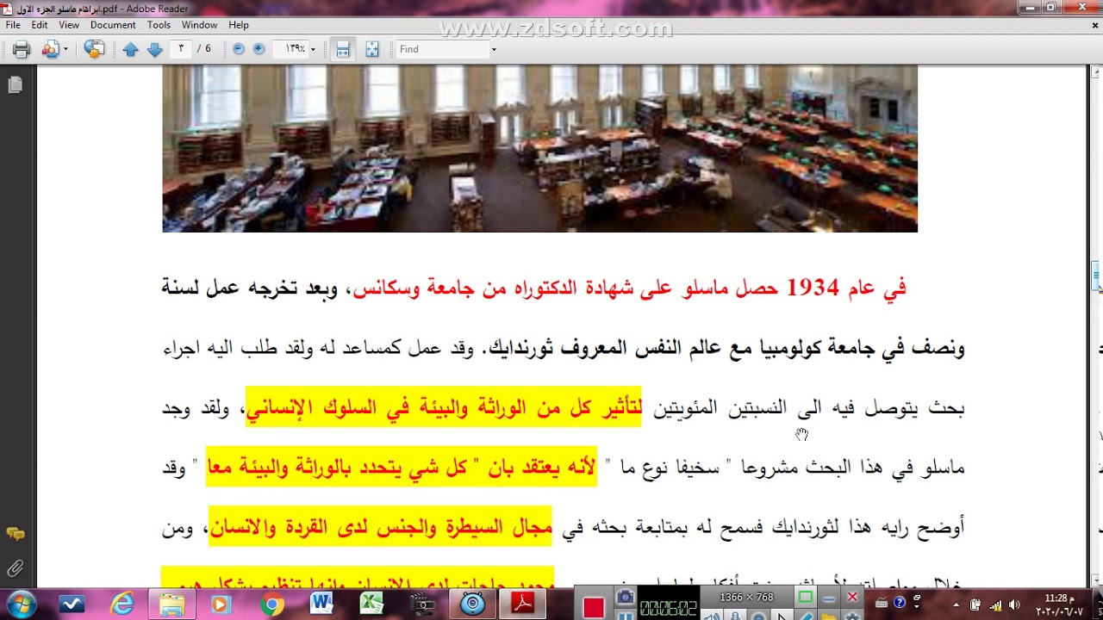Open the File menu

click(x=13, y=25)
